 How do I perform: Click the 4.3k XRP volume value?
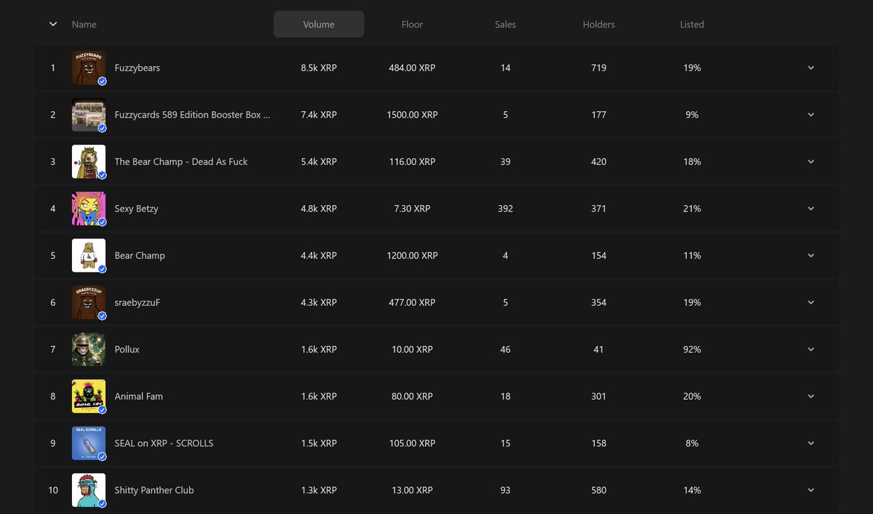click(319, 302)
